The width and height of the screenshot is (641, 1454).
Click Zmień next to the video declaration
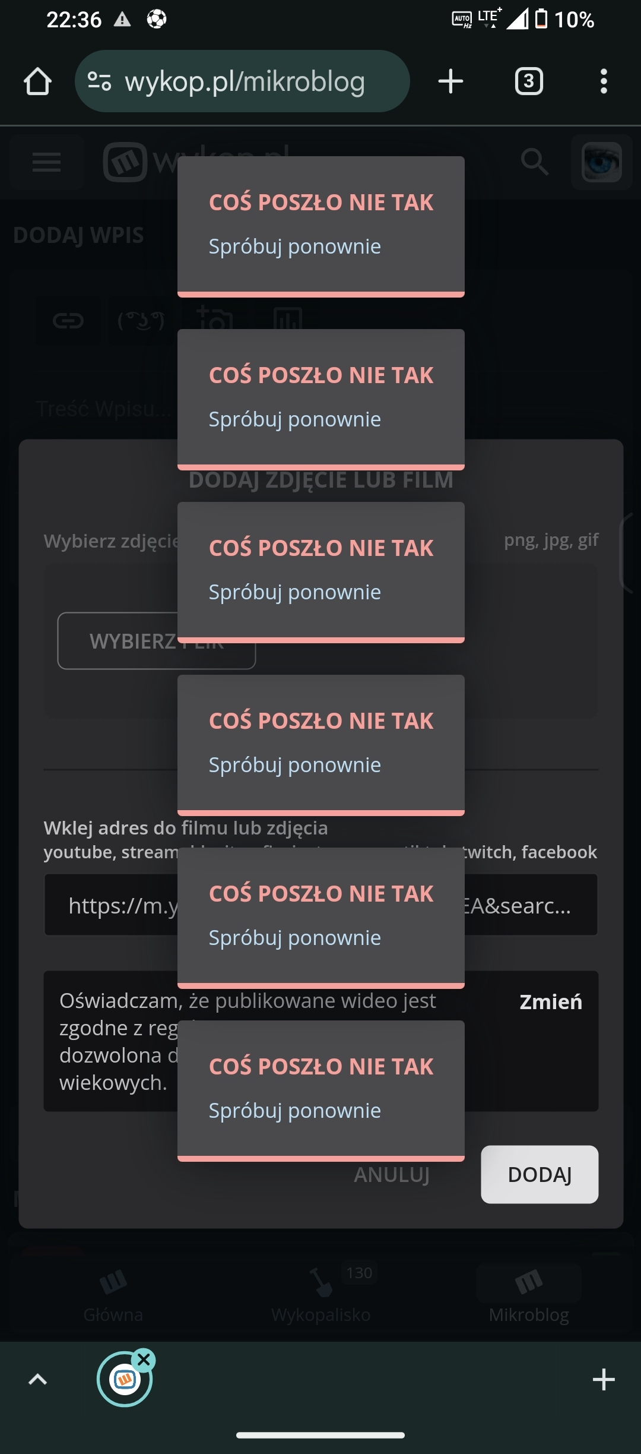[x=551, y=1002]
